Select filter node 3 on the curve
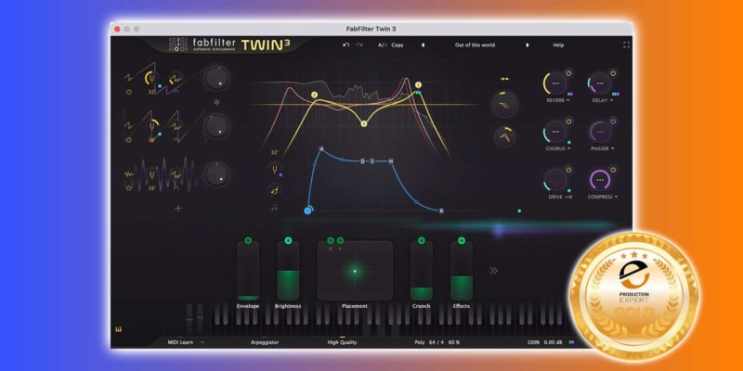This screenshot has width=743, height=371. [364, 124]
